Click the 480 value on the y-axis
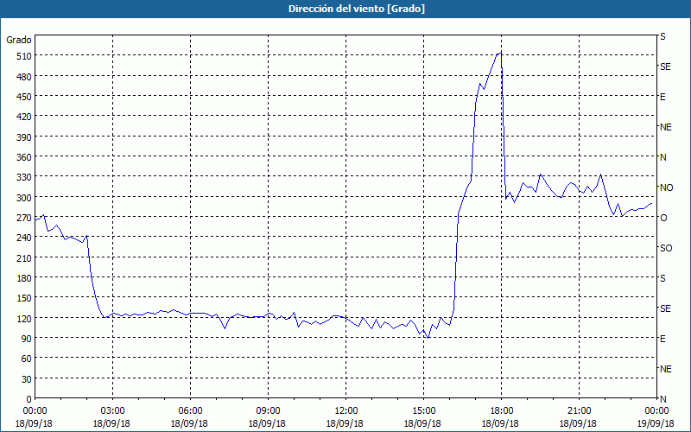The image size is (691, 432). click(x=24, y=77)
